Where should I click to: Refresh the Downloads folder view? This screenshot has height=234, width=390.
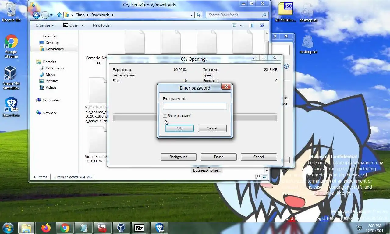click(198, 15)
